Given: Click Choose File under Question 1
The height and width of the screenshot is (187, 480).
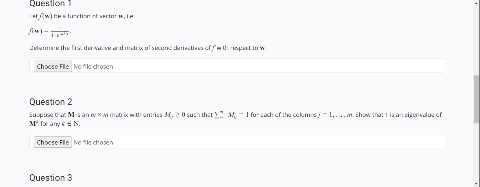Looking at the screenshot, I should coord(52,66).
